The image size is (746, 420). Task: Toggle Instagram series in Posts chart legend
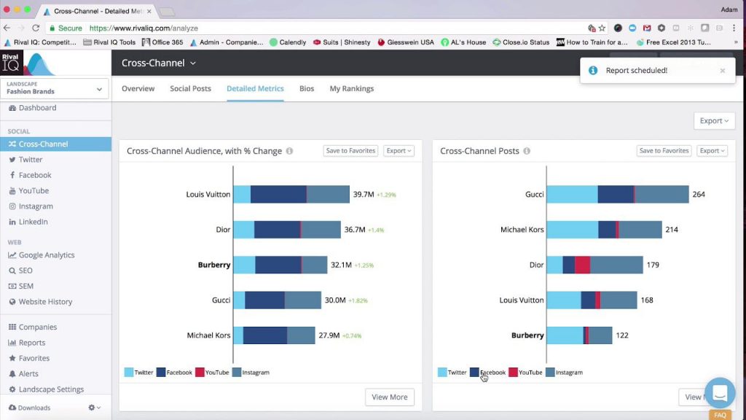tap(565, 373)
